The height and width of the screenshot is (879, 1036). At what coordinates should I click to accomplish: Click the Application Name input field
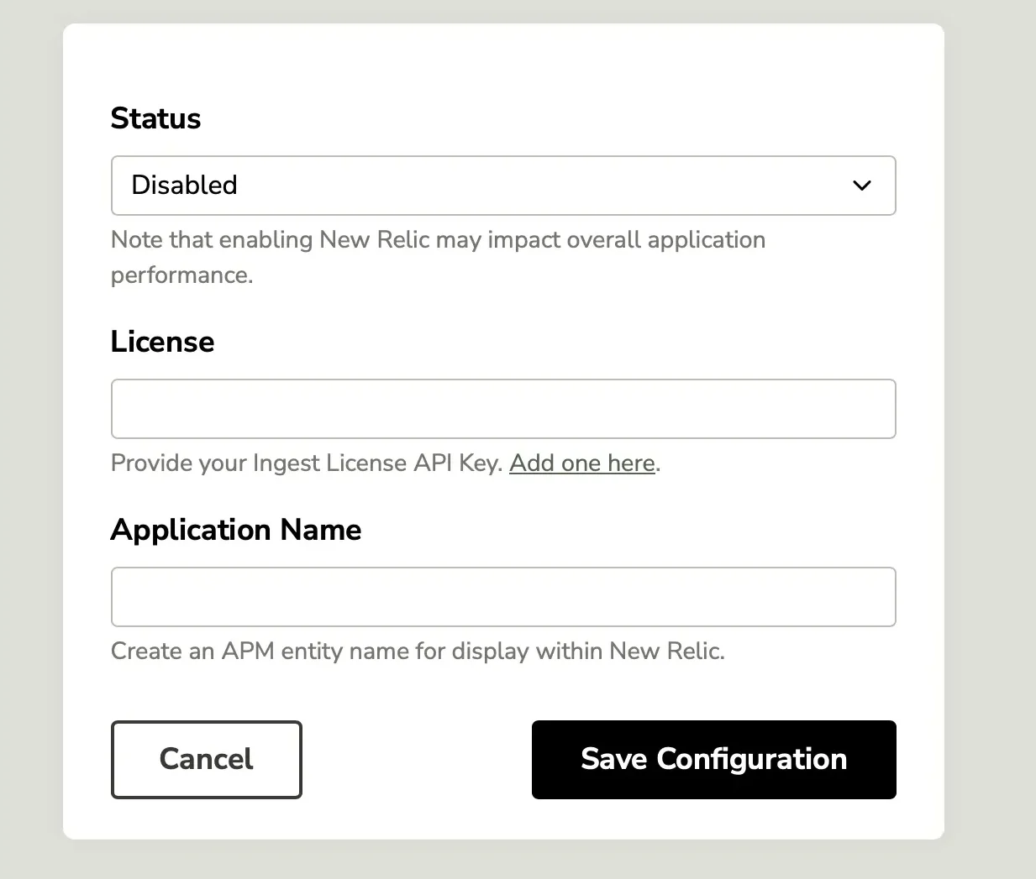(x=503, y=597)
